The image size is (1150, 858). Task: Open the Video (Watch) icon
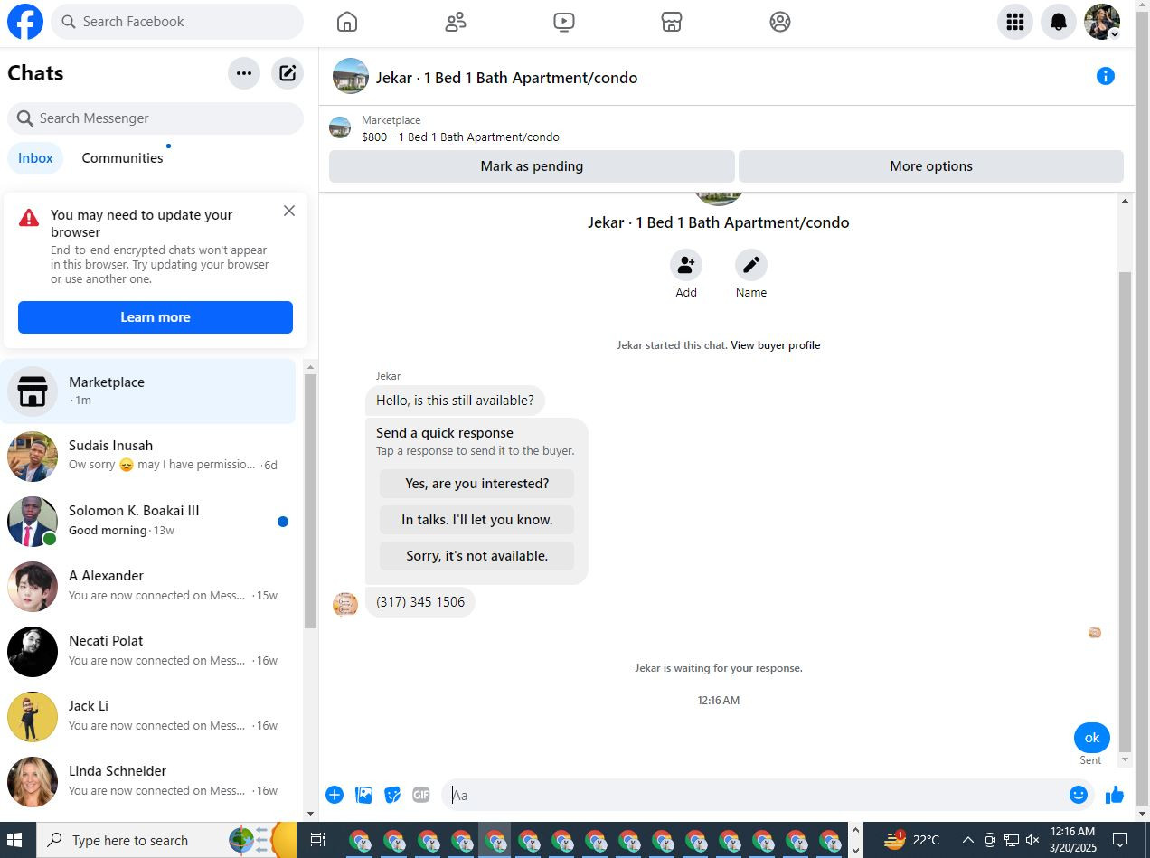pos(564,22)
